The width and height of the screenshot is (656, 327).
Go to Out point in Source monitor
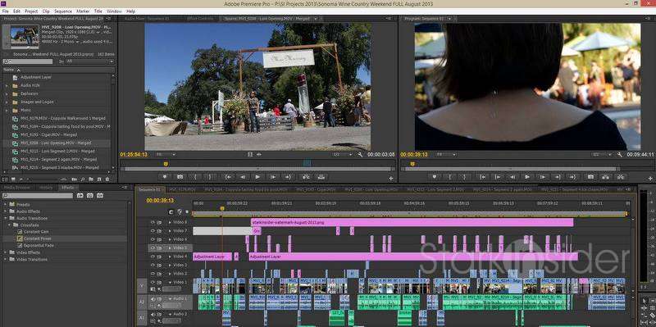(x=288, y=177)
